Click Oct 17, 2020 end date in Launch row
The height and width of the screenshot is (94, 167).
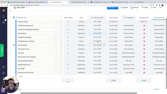113,69
